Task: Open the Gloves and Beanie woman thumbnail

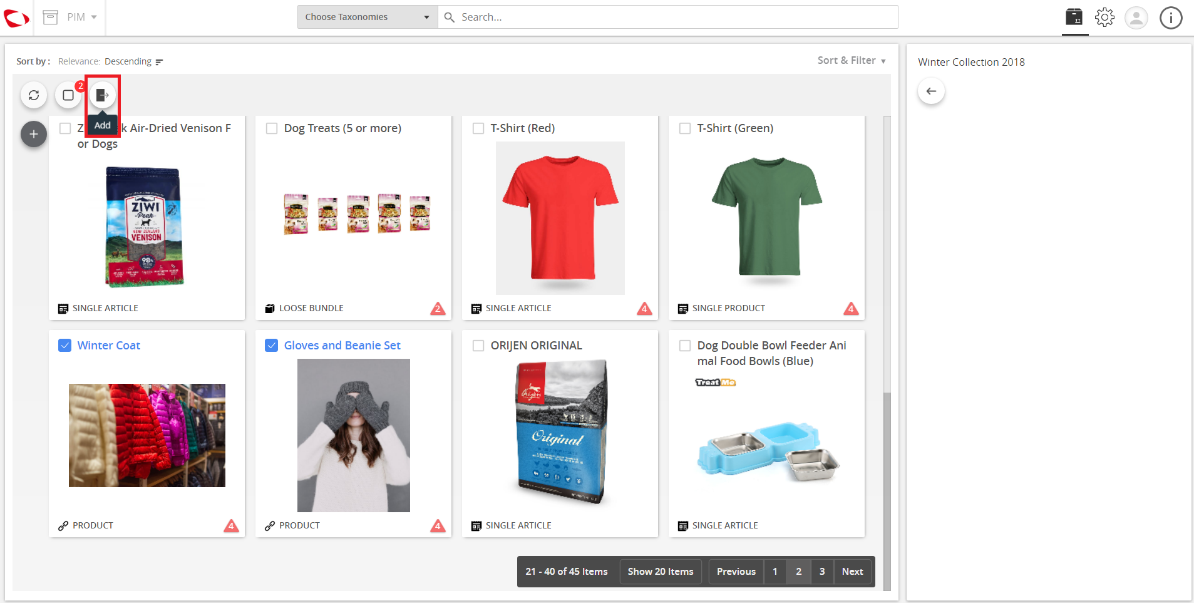Action: 354,435
